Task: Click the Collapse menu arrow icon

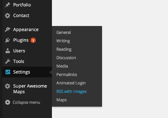Action: 8,102
